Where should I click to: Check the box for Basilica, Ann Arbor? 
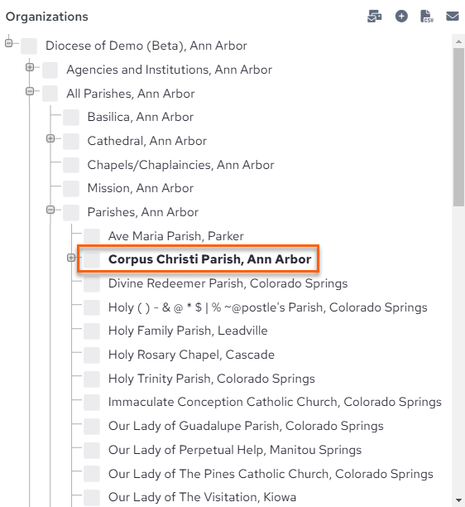pos(71,118)
